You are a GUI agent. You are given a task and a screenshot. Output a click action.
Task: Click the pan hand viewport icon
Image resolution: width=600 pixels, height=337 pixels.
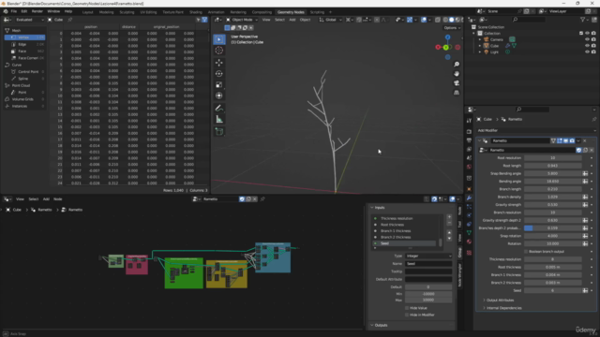457,73
